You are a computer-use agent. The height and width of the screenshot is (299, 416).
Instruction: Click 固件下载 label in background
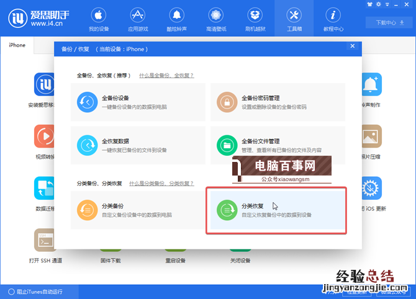pyautogui.click(x=111, y=261)
